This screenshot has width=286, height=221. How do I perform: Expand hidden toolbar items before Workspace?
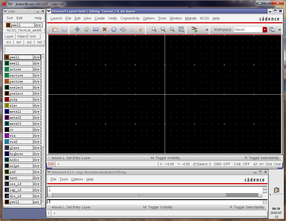pyautogui.click(x=207, y=30)
